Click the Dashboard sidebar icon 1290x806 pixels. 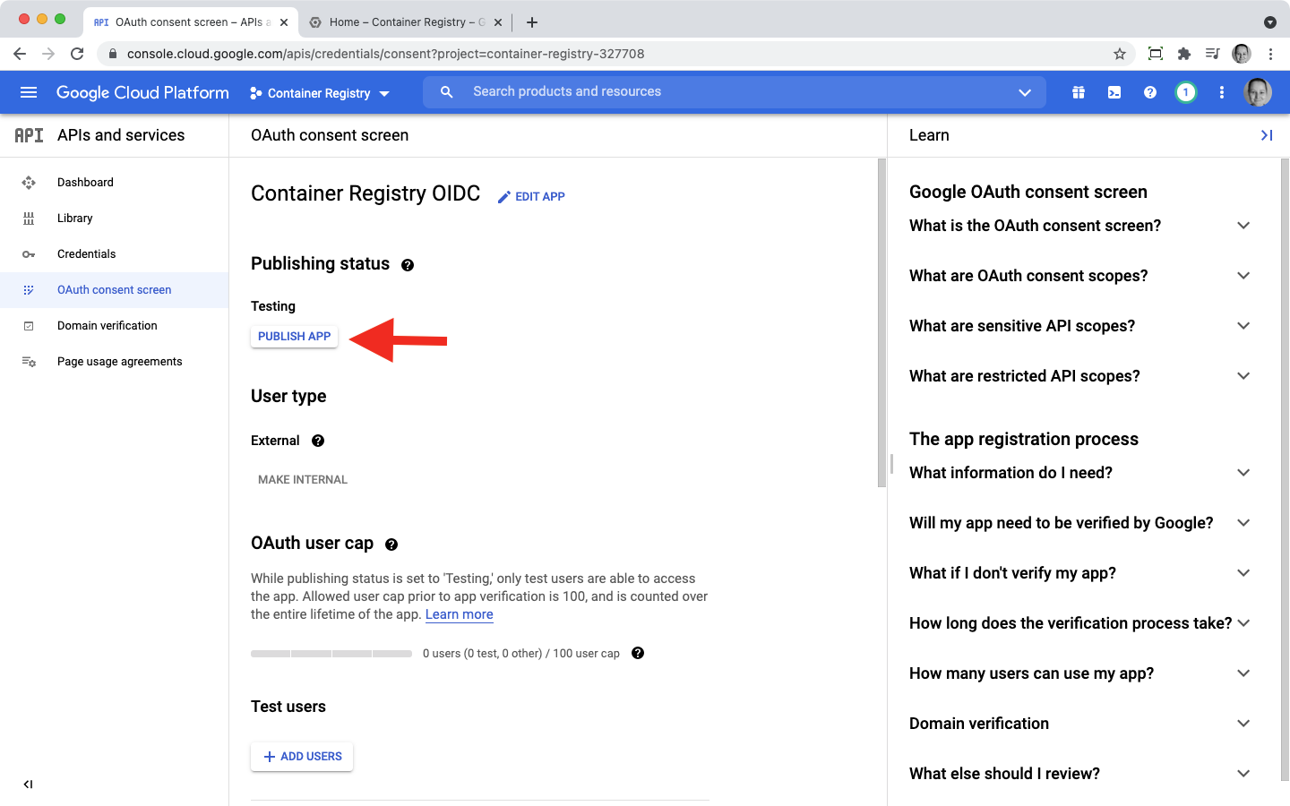click(x=29, y=183)
